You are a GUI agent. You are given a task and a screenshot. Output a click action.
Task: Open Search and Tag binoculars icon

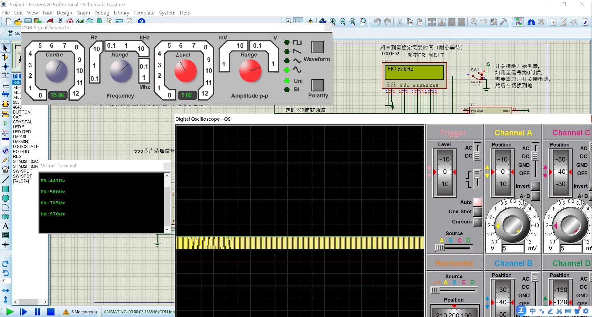click(x=531, y=22)
